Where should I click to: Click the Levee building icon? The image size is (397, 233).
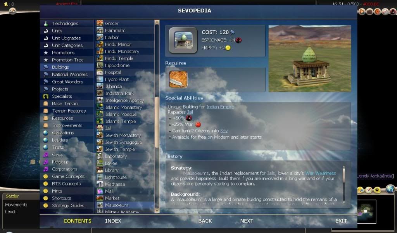100,163
